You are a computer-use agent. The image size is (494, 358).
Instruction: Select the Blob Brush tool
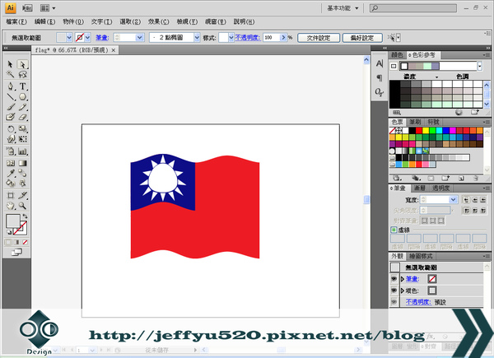[x=10, y=117]
